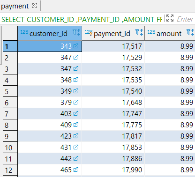
Task: Open reference link for customer 403
Action: (76, 113)
